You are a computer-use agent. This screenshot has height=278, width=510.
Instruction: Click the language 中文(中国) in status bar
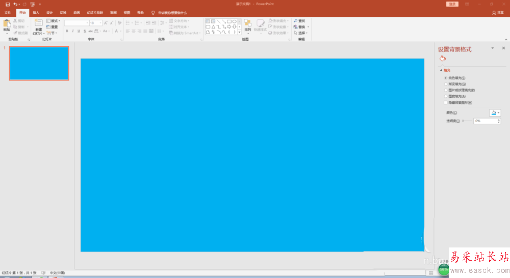pos(57,273)
